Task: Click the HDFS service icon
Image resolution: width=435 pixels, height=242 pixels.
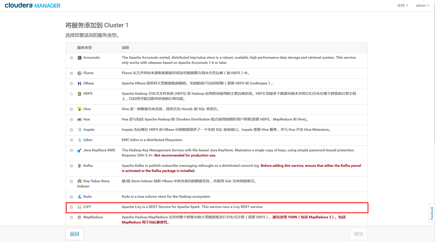Action: tap(80, 94)
